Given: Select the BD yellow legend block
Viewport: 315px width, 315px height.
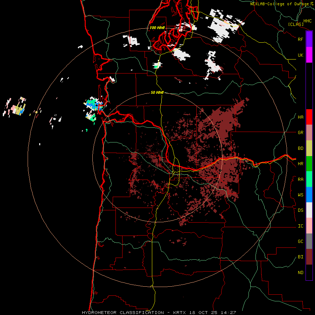Looking at the screenshot, I should click(x=309, y=148).
